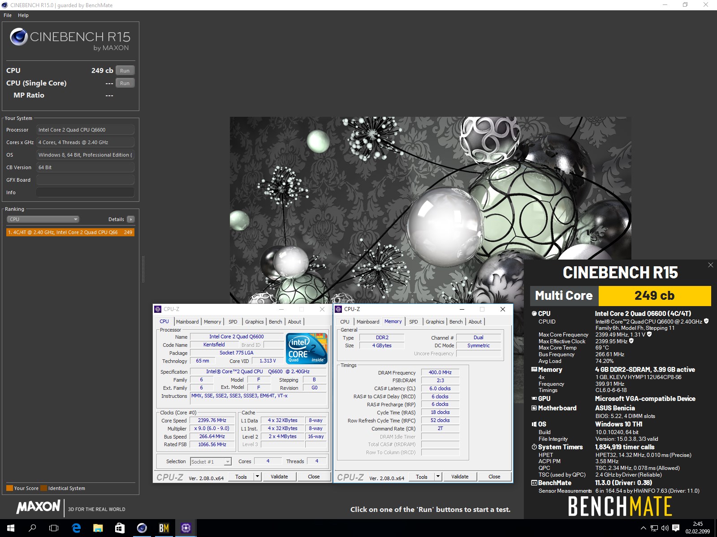Click the panel splitter grip handle

click(x=143, y=269)
